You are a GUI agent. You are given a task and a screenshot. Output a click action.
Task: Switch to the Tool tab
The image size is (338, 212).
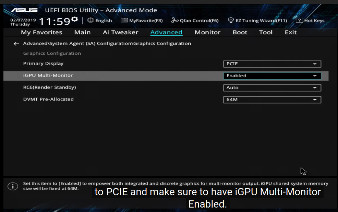click(266, 32)
